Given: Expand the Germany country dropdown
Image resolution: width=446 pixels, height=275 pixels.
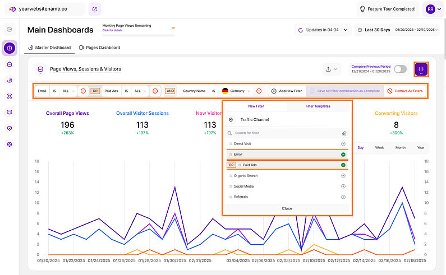Looking at the screenshot, I should click(x=249, y=91).
